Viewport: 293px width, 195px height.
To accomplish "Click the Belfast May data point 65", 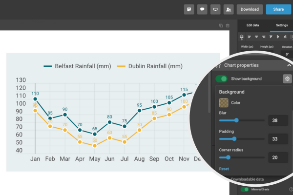I will pyautogui.click(x=95, y=134).
